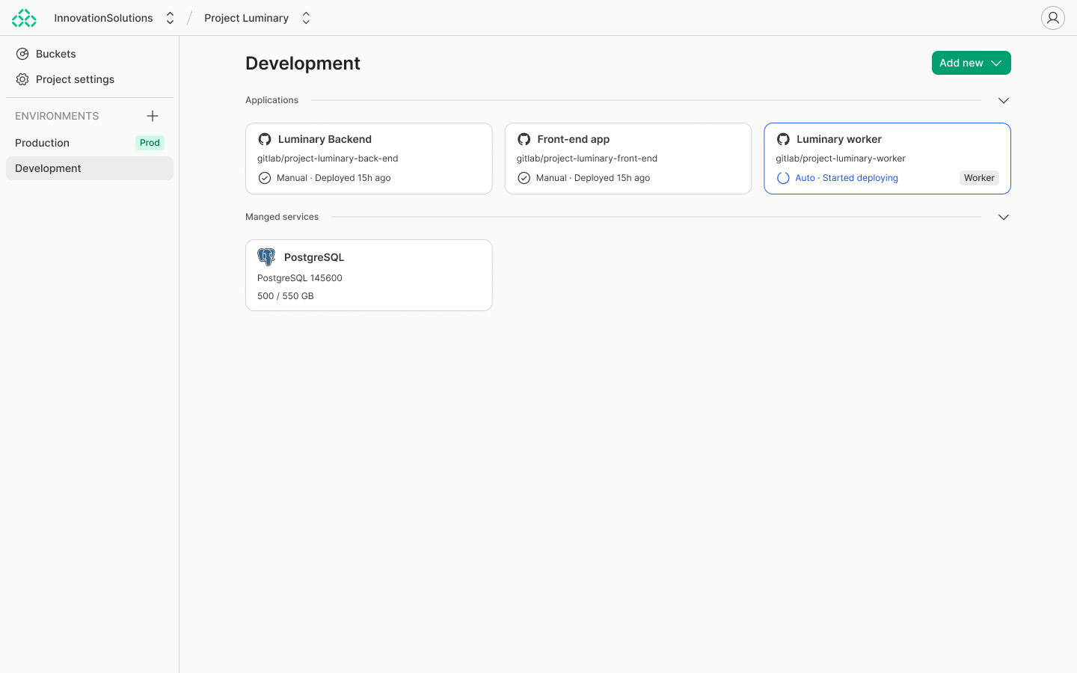Click Front-end app Manual · Deployed 15h ago status

point(592,178)
